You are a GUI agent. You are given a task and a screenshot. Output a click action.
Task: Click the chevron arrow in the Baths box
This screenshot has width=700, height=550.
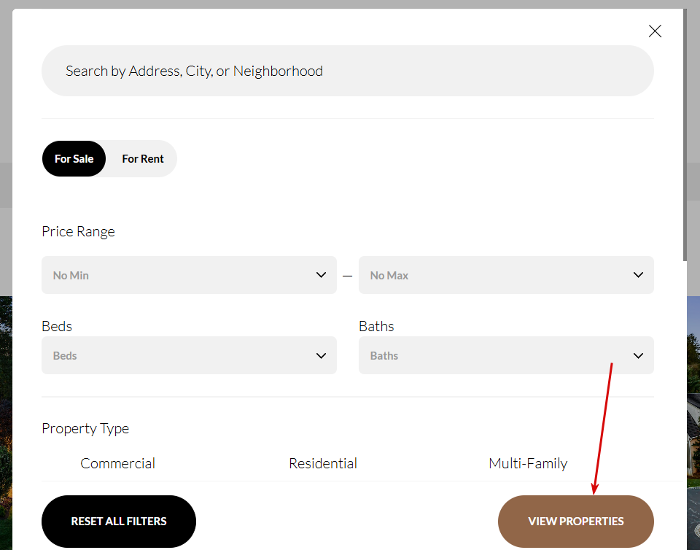pos(638,355)
